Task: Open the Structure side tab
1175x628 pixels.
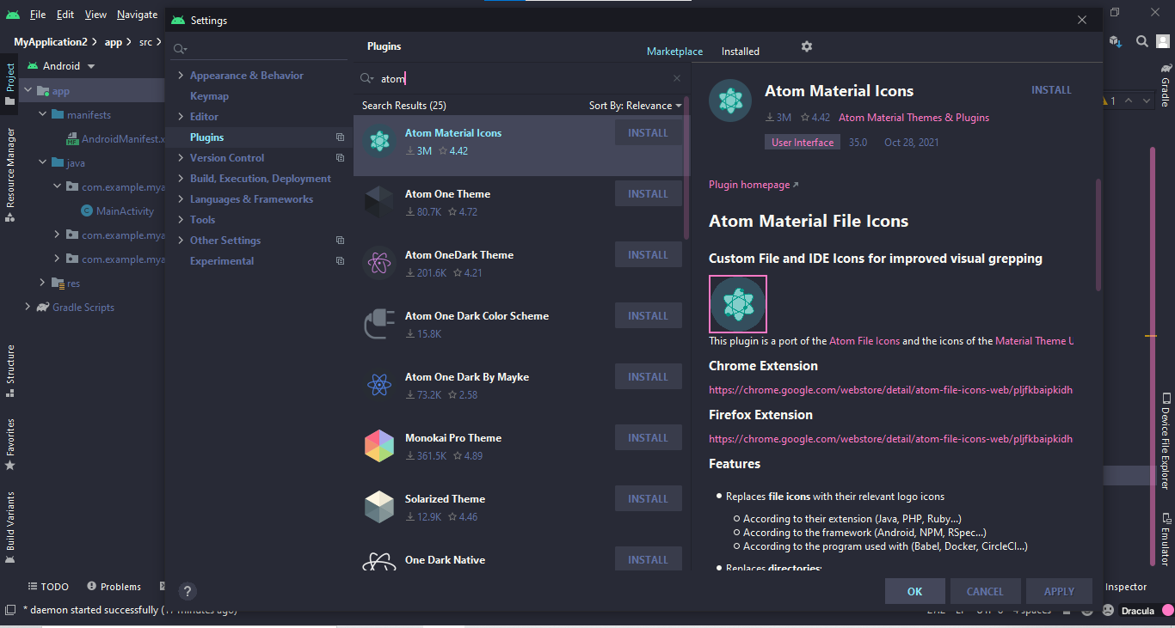Action: pos(10,370)
